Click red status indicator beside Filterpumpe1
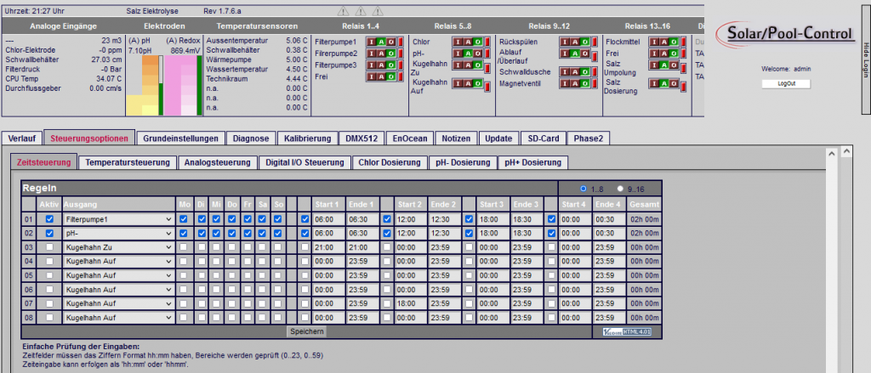Viewport: 871px width, 373px height. (x=401, y=42)
